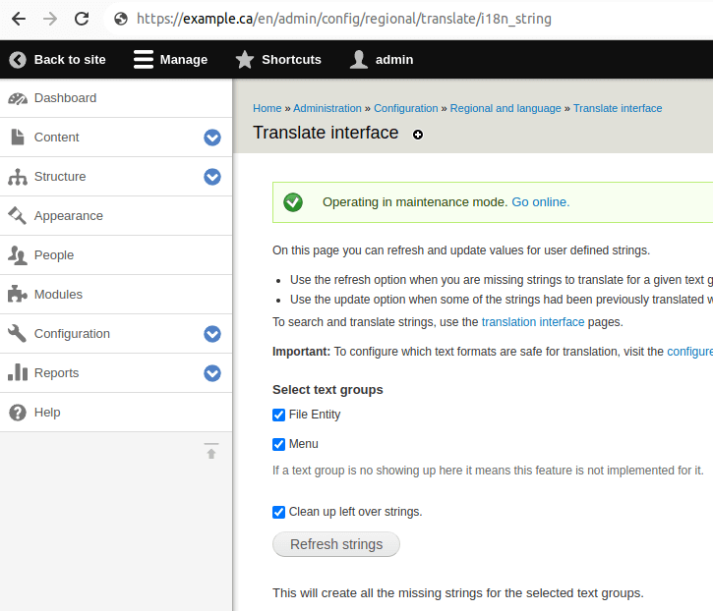713x611 pixels.
Task: Expand the Content submenu chevron
Action: click(212, 138)
